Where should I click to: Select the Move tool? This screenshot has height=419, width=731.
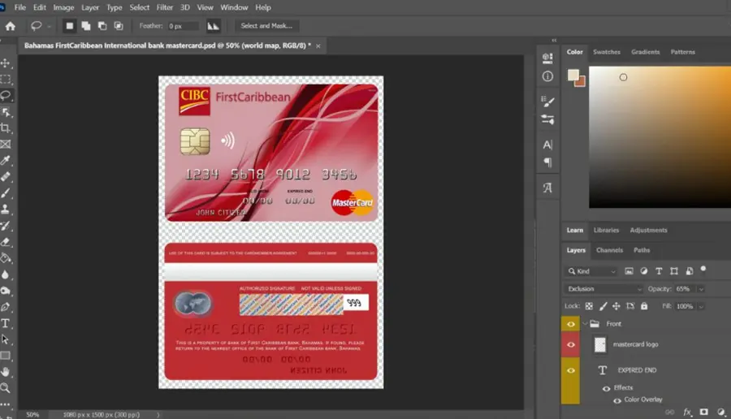(x=6, y=63)
